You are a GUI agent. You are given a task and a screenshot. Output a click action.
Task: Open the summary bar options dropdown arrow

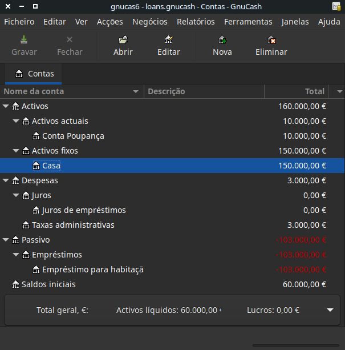(330, 310)
